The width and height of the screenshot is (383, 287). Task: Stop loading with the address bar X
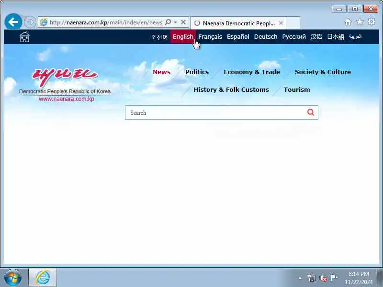(x=183, y=22)
